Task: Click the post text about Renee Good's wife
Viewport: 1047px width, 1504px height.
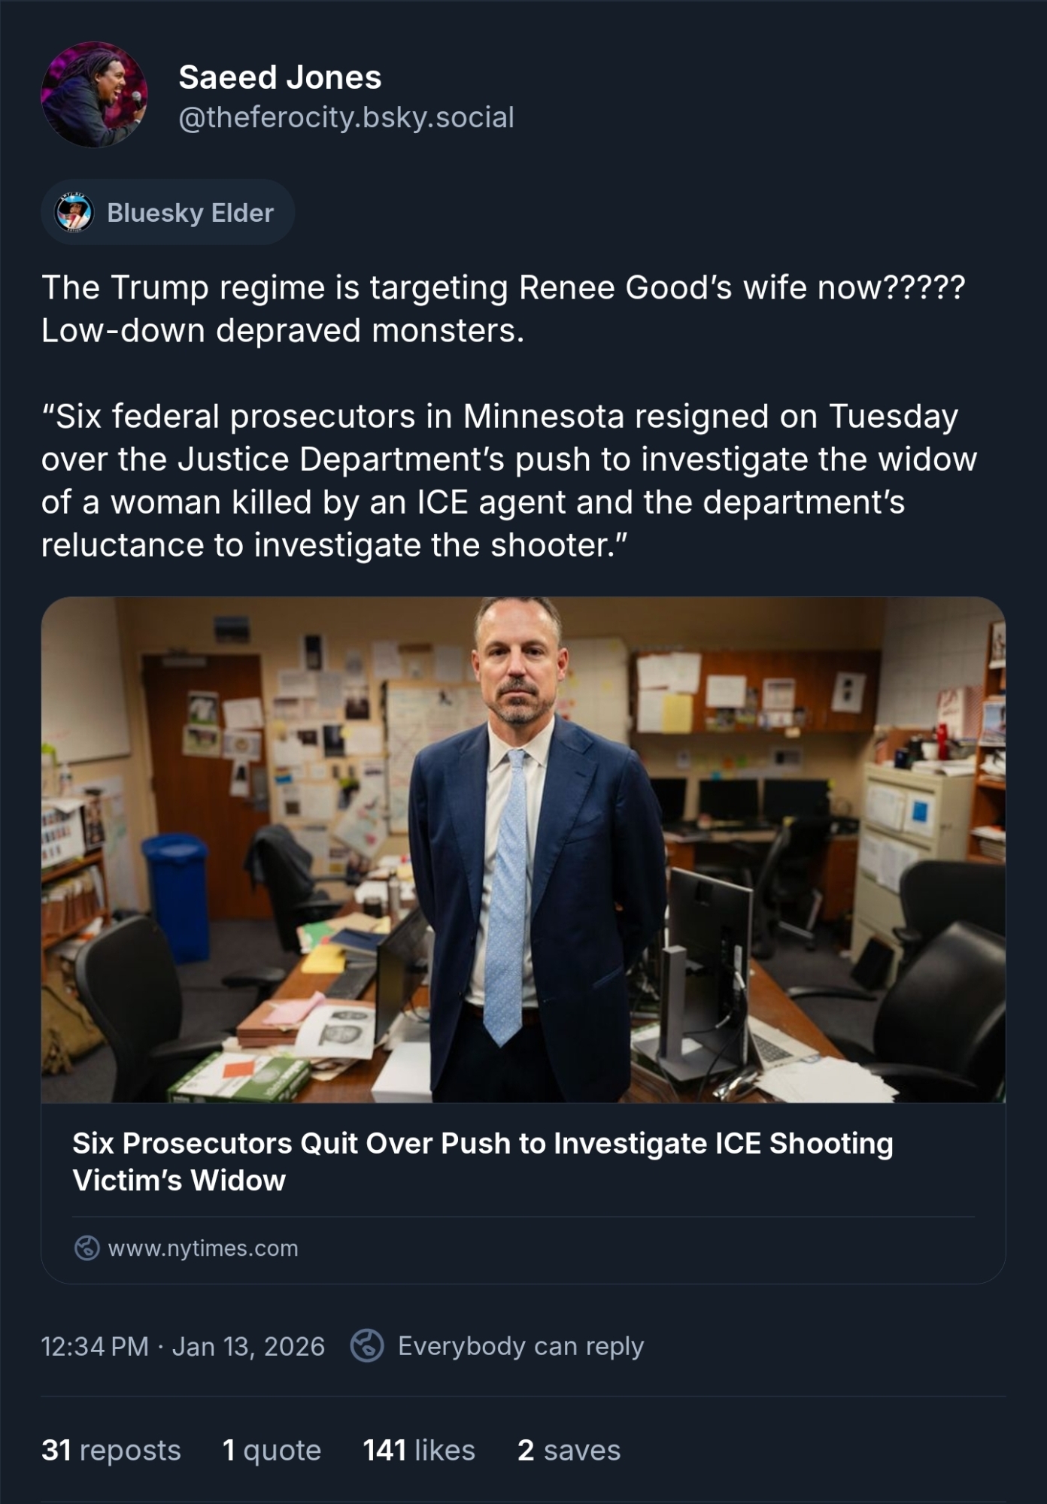Action: 503,287
